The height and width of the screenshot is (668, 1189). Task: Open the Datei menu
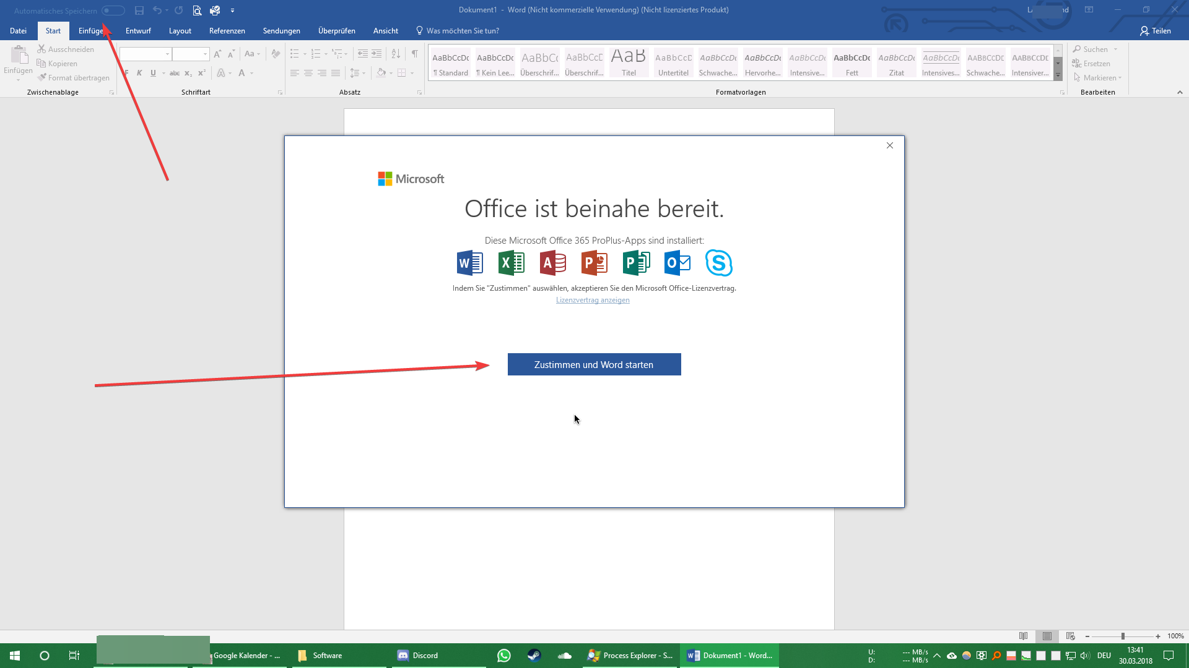(x=18, y=30)
